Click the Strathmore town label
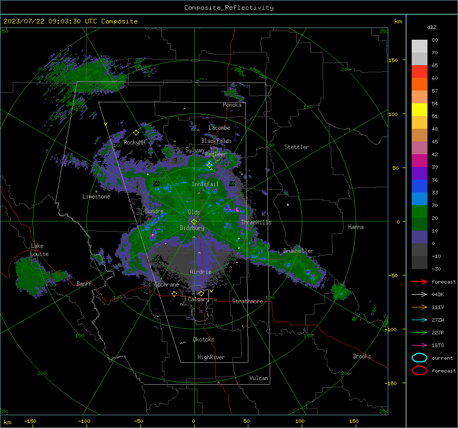Image resolution: width=458 pixels, height=428 pixels. [x=247, y=301]
